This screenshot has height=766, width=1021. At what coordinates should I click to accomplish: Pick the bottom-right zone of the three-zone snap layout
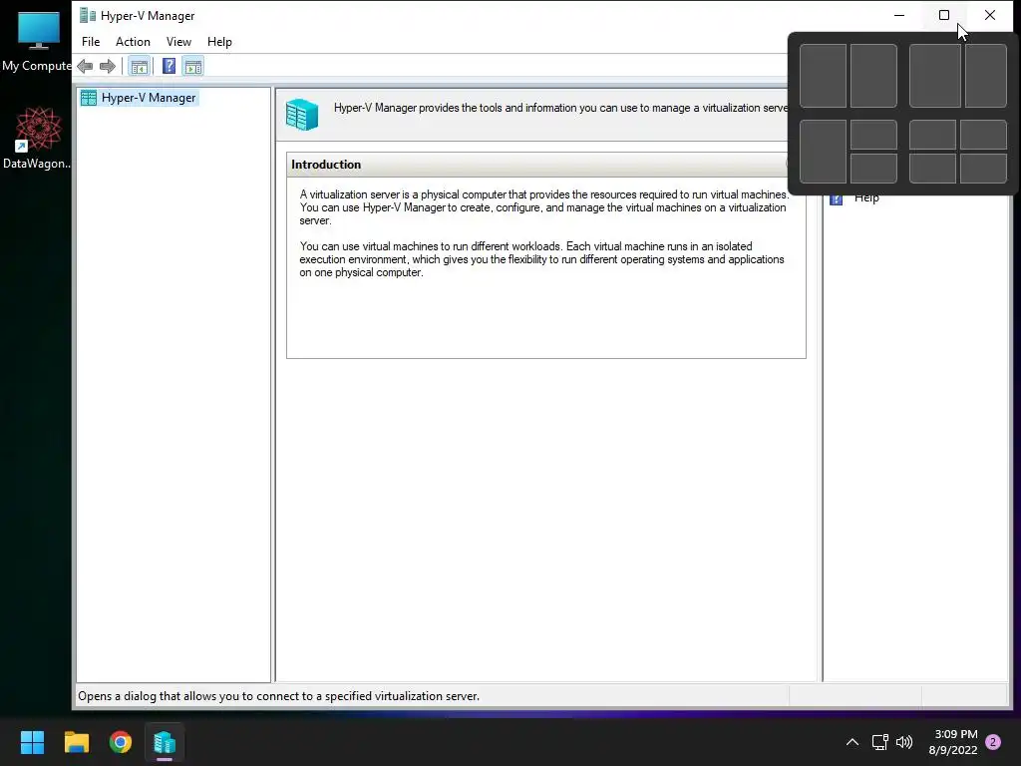tap(873, 168)
